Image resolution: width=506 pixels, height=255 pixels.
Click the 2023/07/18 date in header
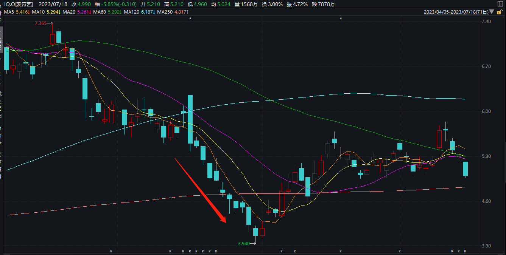pyautogui.click(x=53, y=4)
